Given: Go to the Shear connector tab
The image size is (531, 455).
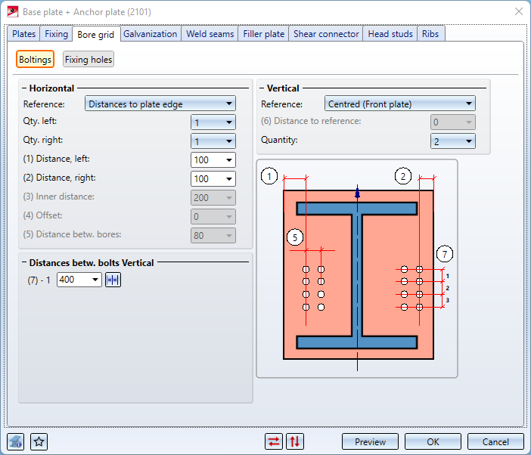Looking at the screenshot, I should (326, 34).
